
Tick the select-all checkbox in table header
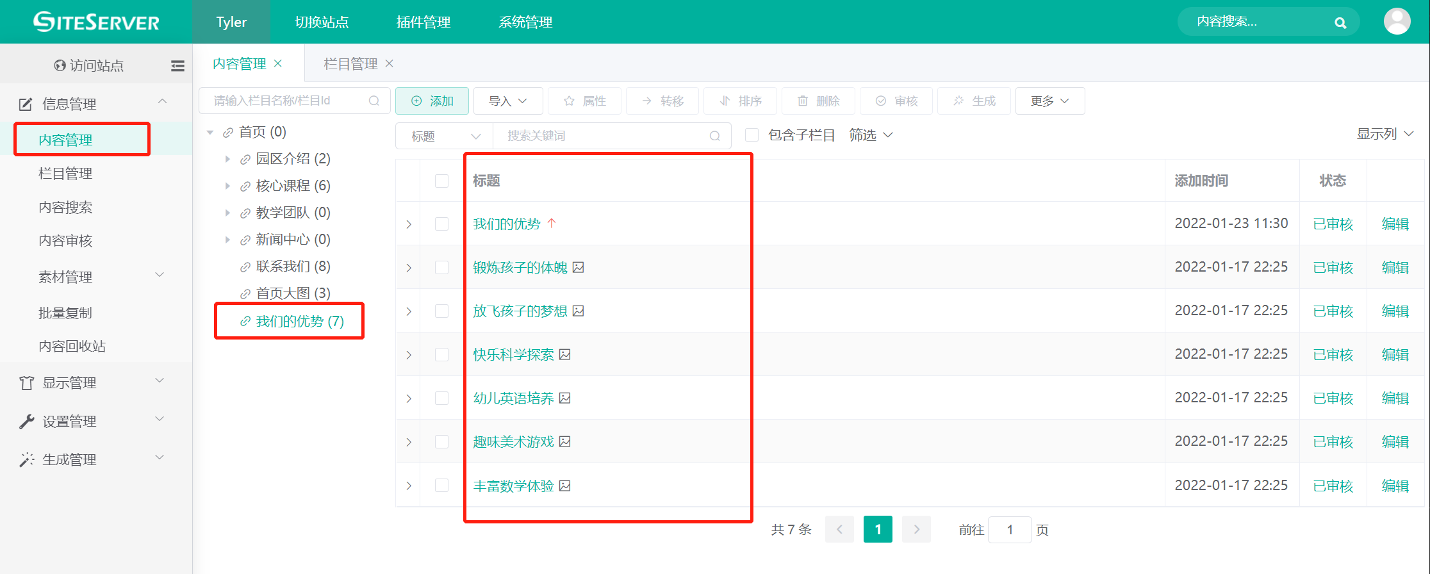(441, 181)
